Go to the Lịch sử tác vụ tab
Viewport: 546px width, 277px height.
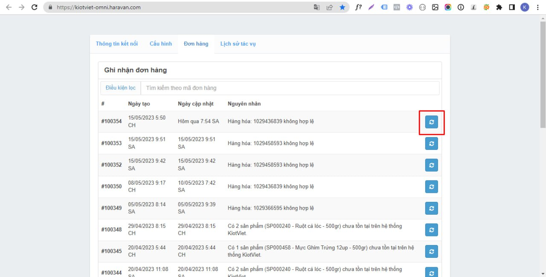(x=238, y=44)
